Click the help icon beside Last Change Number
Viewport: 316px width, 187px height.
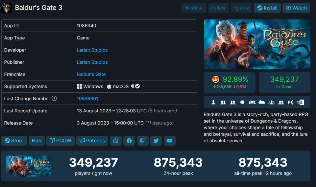(54, 98)
